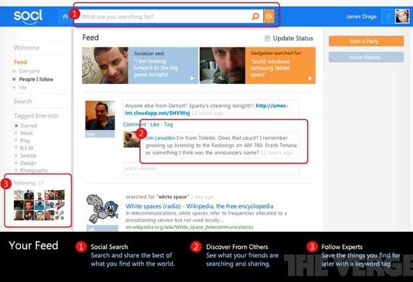Screen dimensions: 413x282
Task: Select Work tagged interest
Action: point(26,133)
